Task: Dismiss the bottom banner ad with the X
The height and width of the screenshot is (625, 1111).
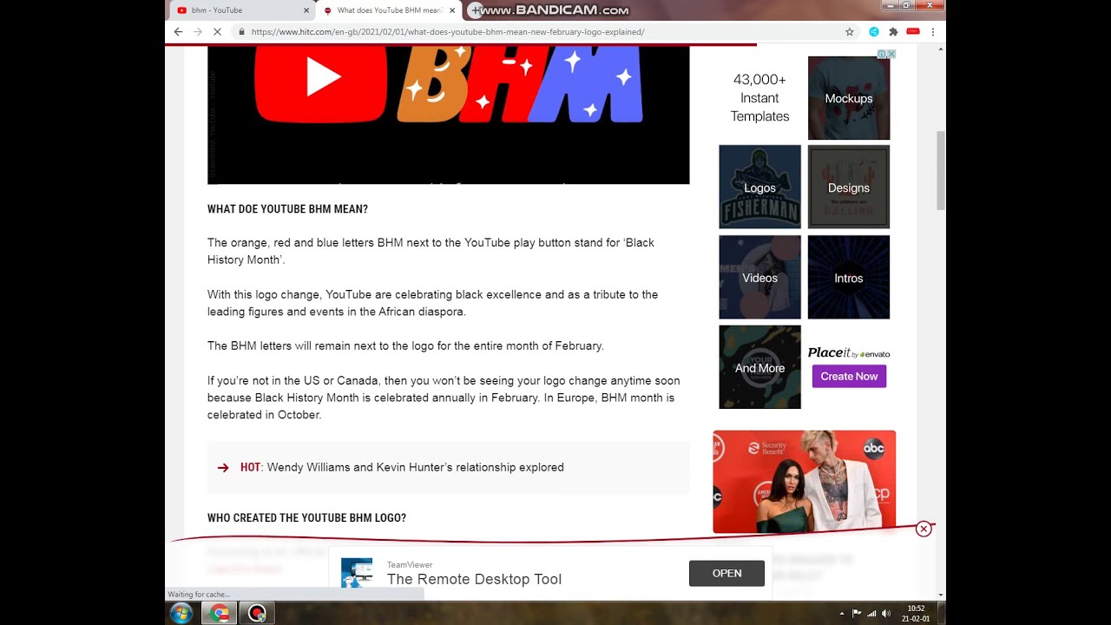Action: [924, 529]
